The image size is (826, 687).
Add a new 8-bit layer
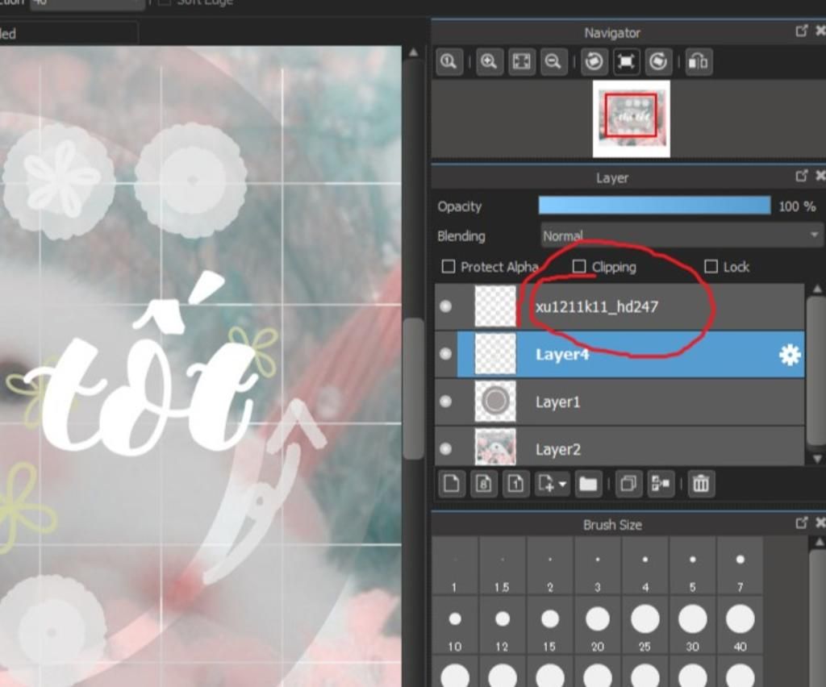tap(484, 483)
